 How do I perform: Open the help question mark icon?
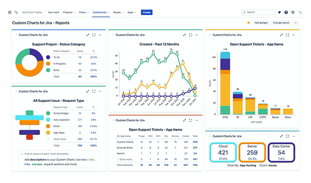coord(286,12)
